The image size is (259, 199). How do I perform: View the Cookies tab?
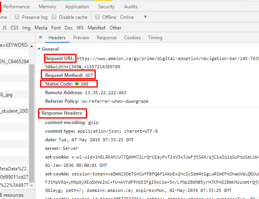coord(132,38)
